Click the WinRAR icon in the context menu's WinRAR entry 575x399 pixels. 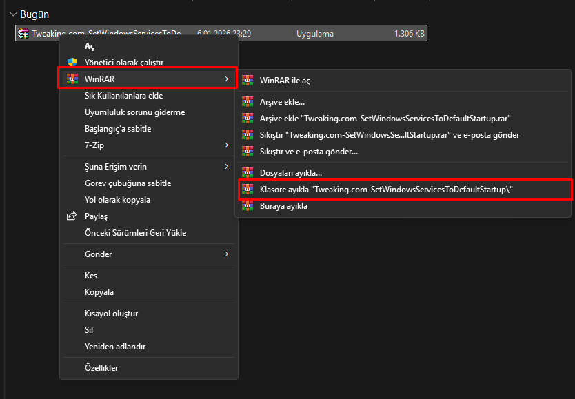pos(72,79)
